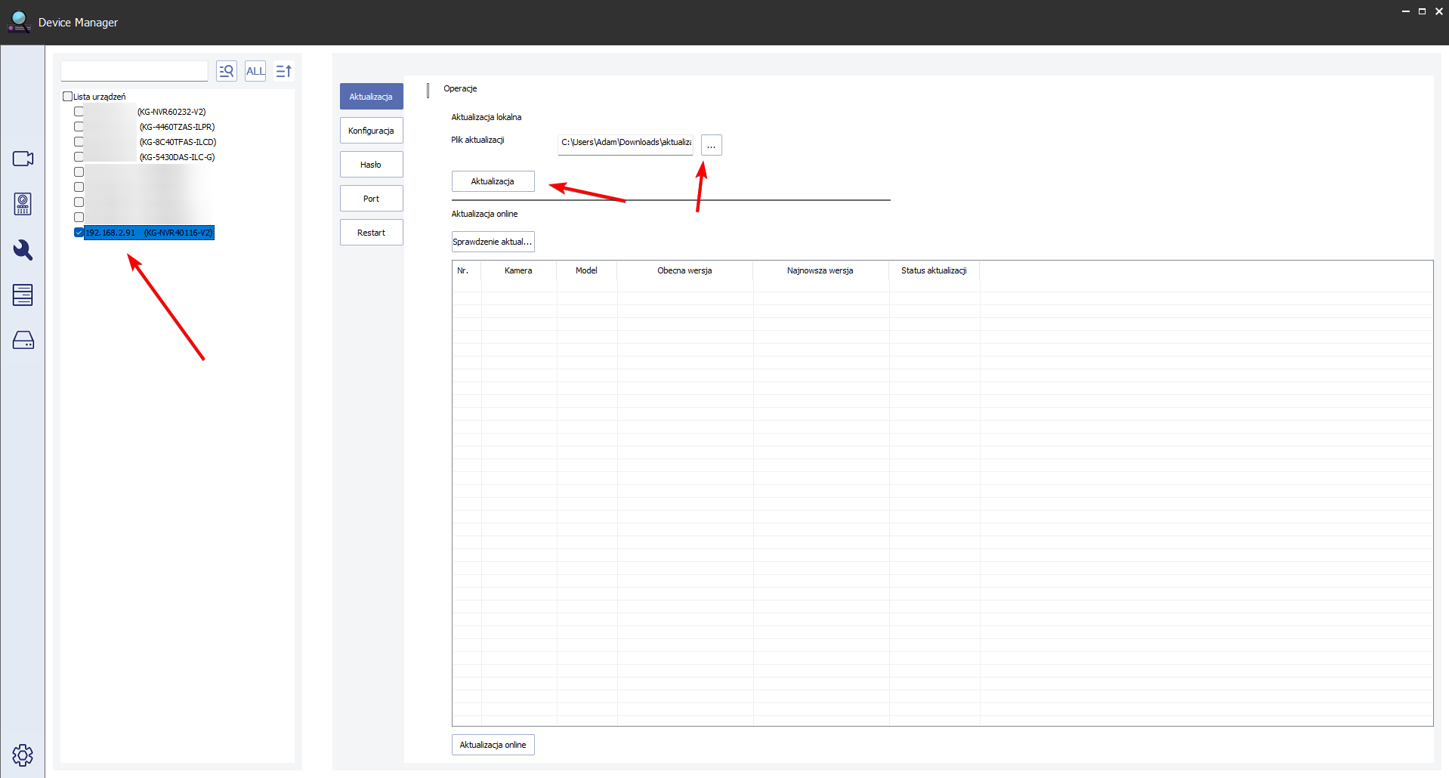
Task: Open the camera section in sidebar
Action: pyautogui.click(x=23, y=159)
